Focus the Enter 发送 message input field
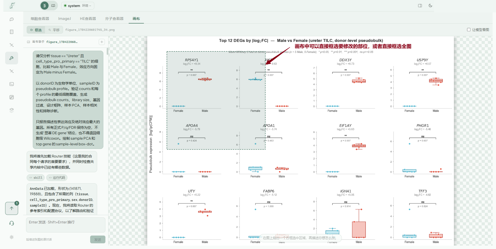This screenshot has height=249, width=496. (x=66, y=225)
